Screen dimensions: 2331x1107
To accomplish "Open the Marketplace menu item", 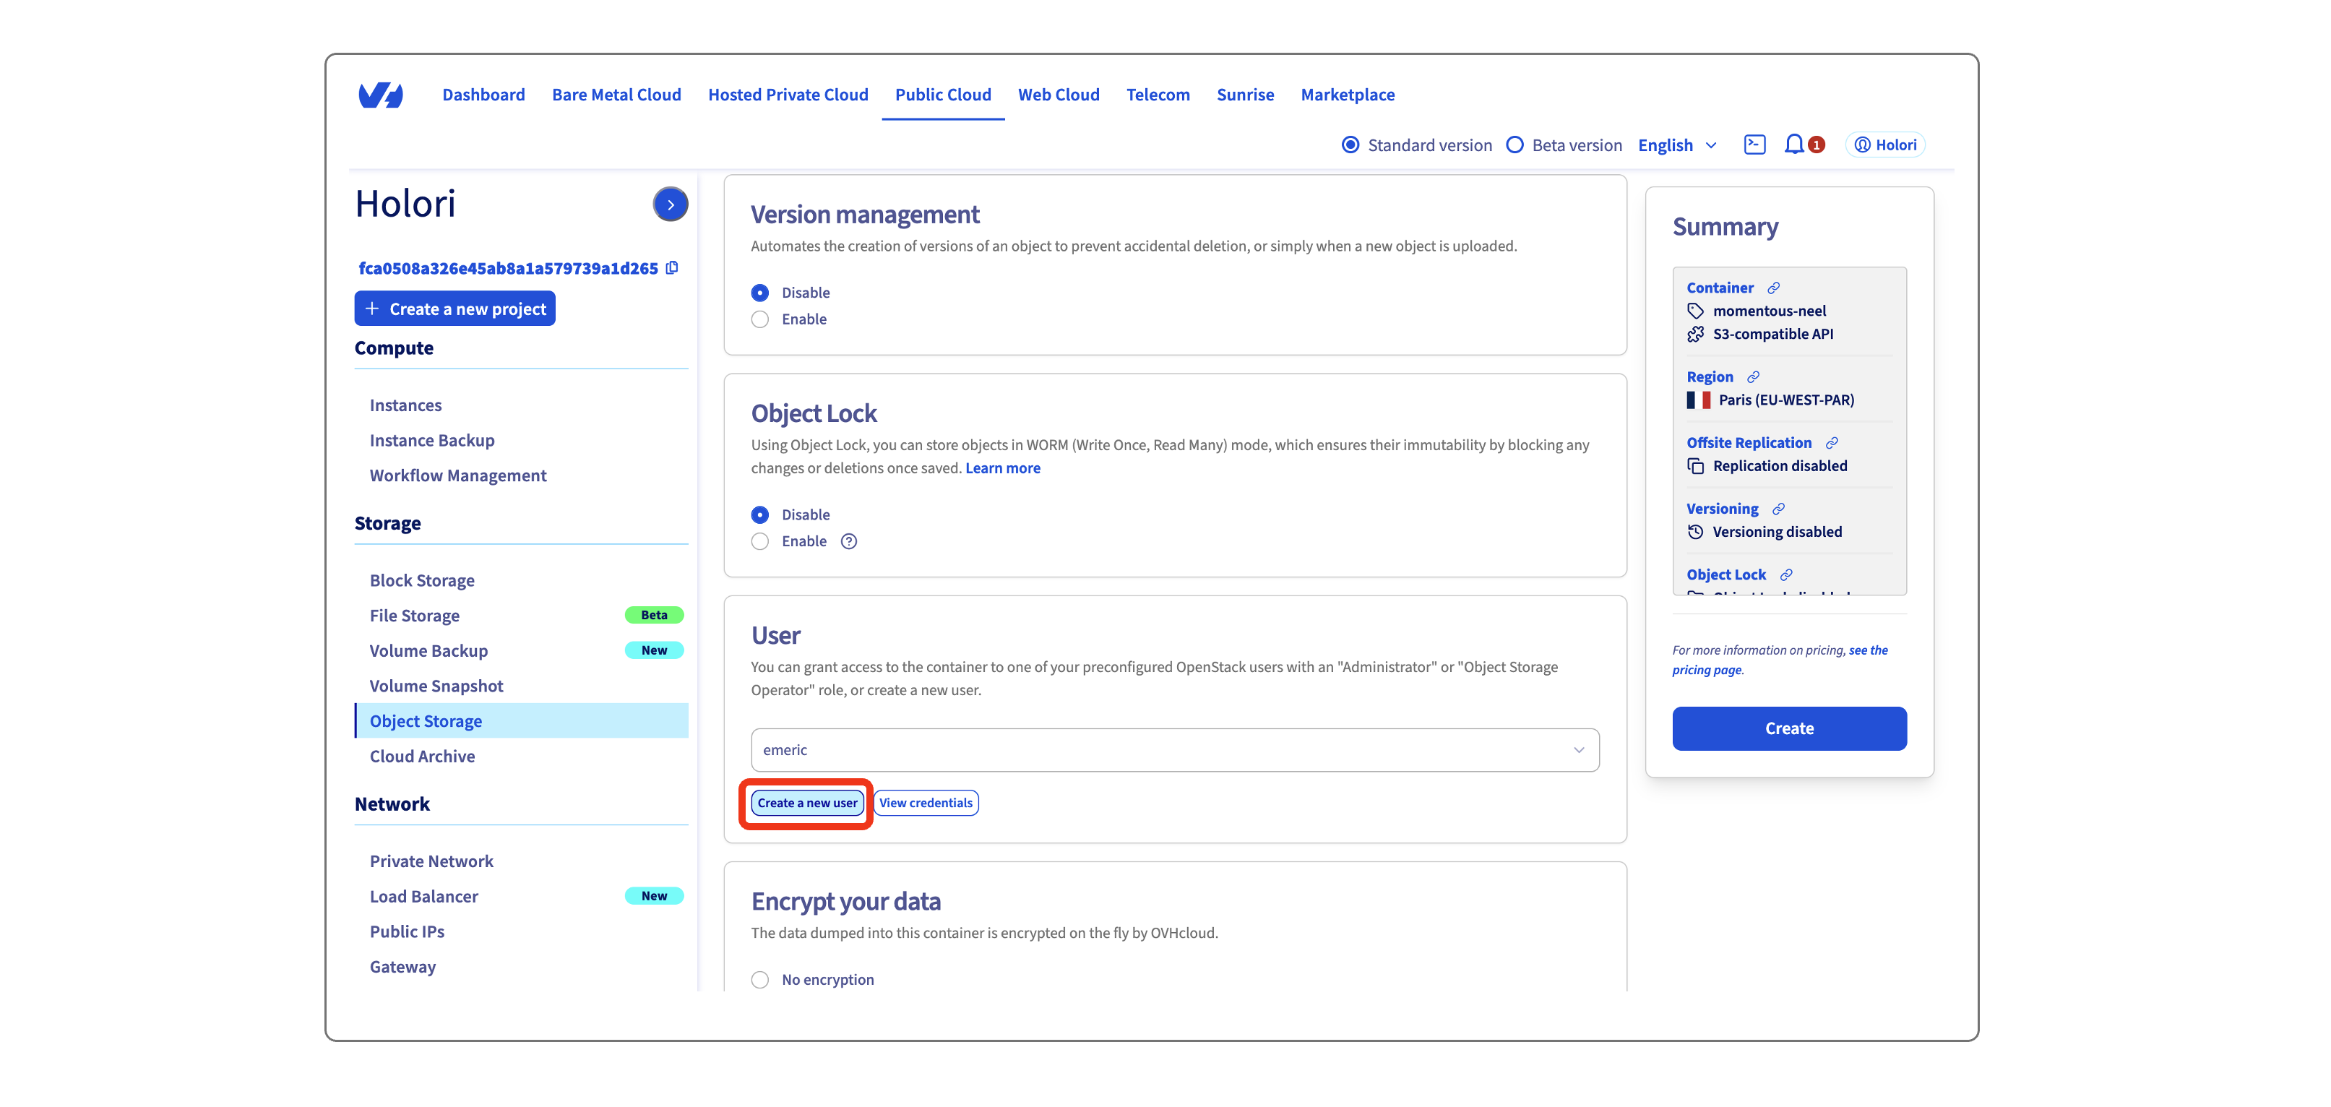I will click(x=1348, y=94).
